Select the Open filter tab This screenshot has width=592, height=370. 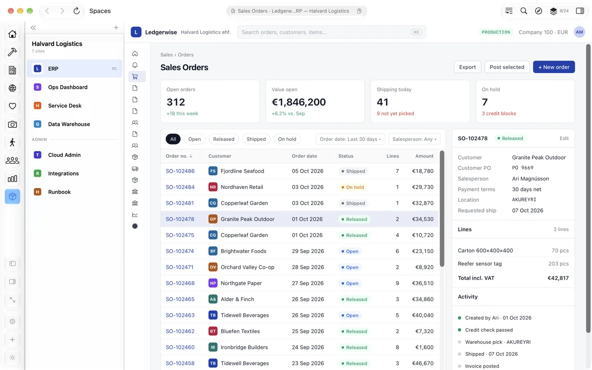coord(194,139)
